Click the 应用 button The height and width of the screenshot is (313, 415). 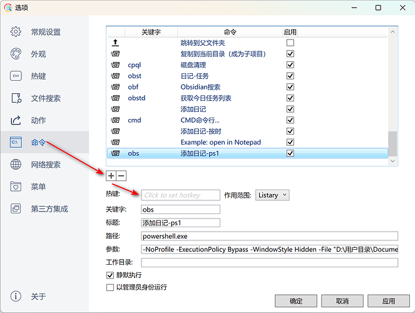pos(389,301)
